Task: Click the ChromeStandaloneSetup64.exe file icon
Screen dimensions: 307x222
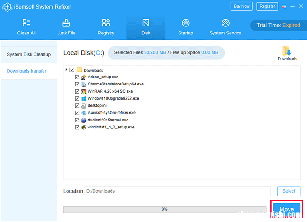Action: click(84, 85)
